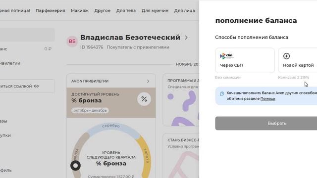The height and width of the screenshot is (178, 317).
Task: Click Комиссия 2,215% note
Action: pos(293,78)
